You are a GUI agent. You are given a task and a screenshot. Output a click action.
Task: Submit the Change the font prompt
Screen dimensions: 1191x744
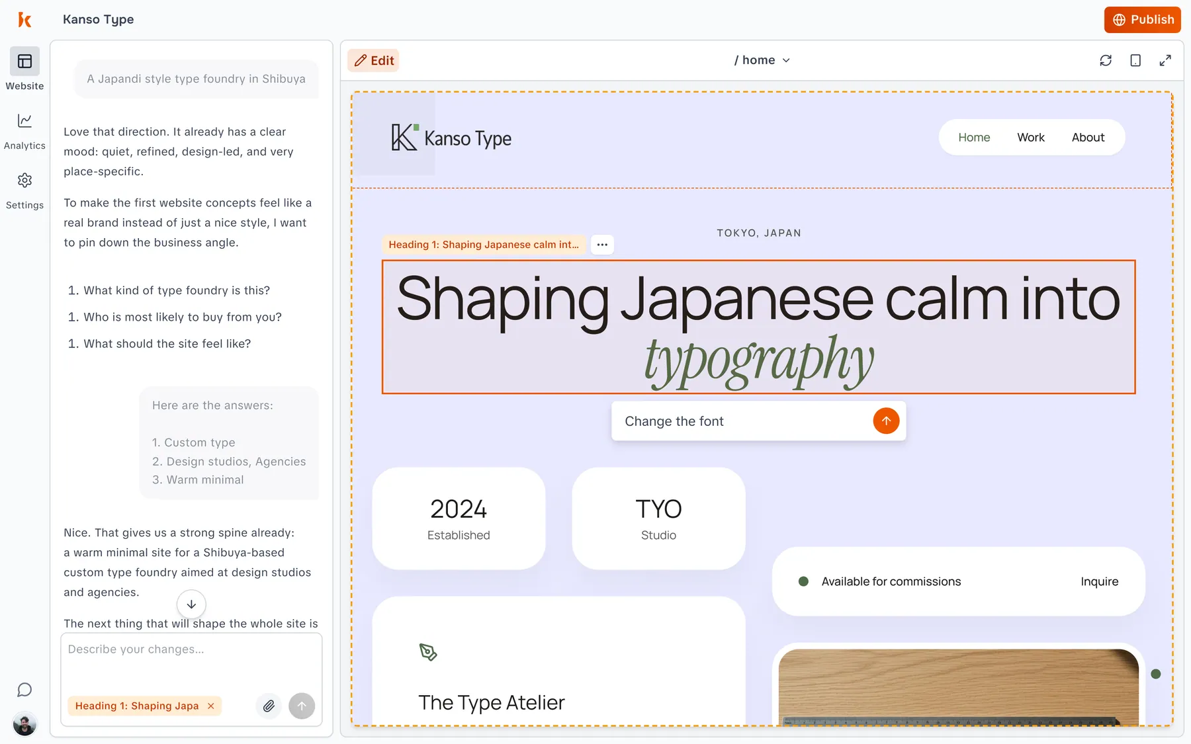click(886, 421)
